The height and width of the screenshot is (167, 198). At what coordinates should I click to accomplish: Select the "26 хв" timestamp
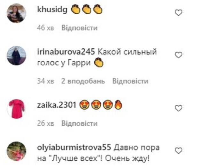[46, 123]
